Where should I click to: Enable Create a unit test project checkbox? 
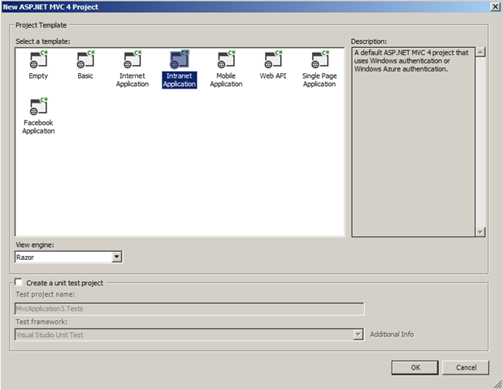click(x=19, y=282)
